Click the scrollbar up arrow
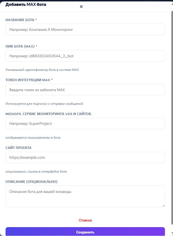173x236 pixels. click(172, 4)
